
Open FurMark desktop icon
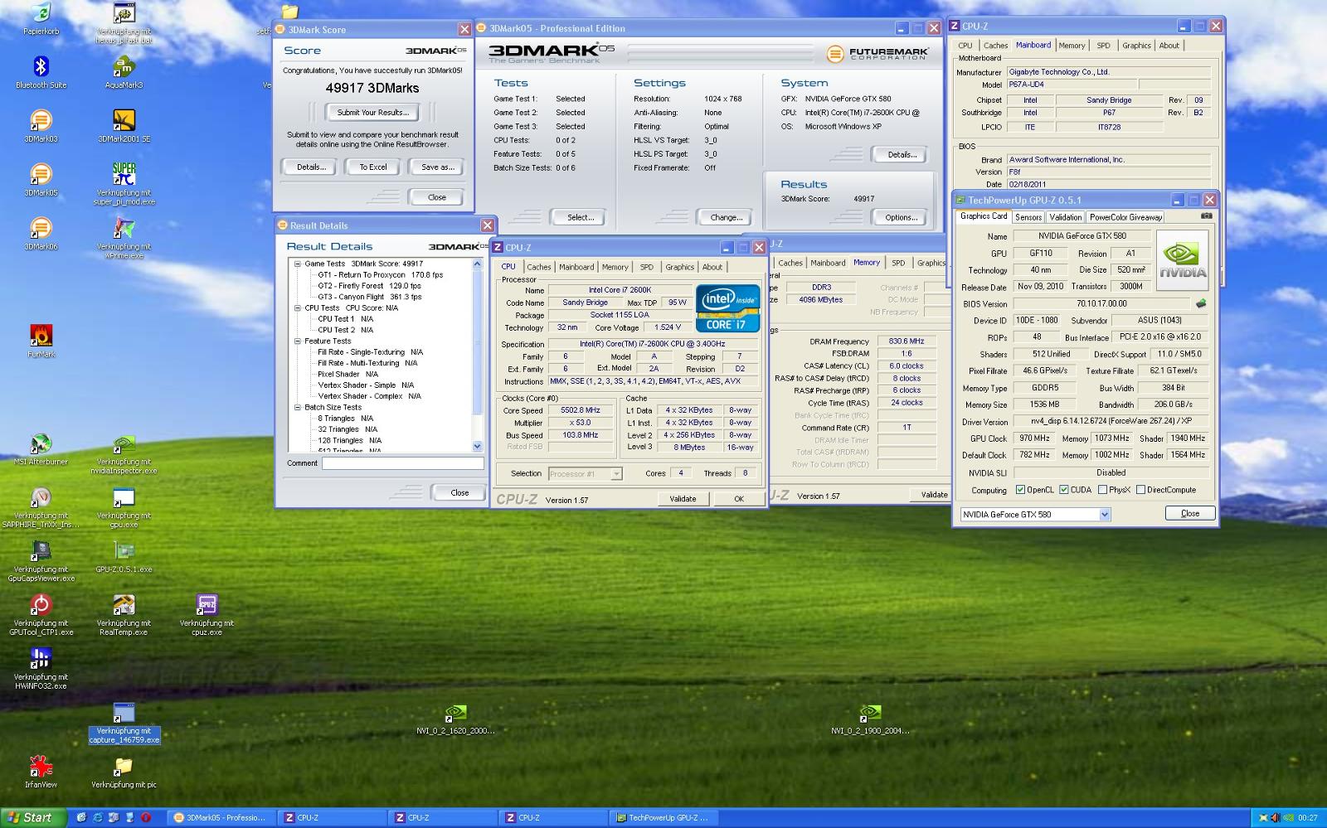click(41, 337)
